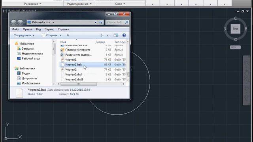Viewport: 253px width, 142px height.
Task: Click the horizontal scrollbar in file list
Action: (x=79, y=84)
